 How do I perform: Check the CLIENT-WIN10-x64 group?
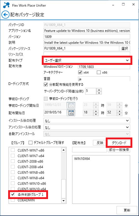pyautogui.click(x=13, y=189)
